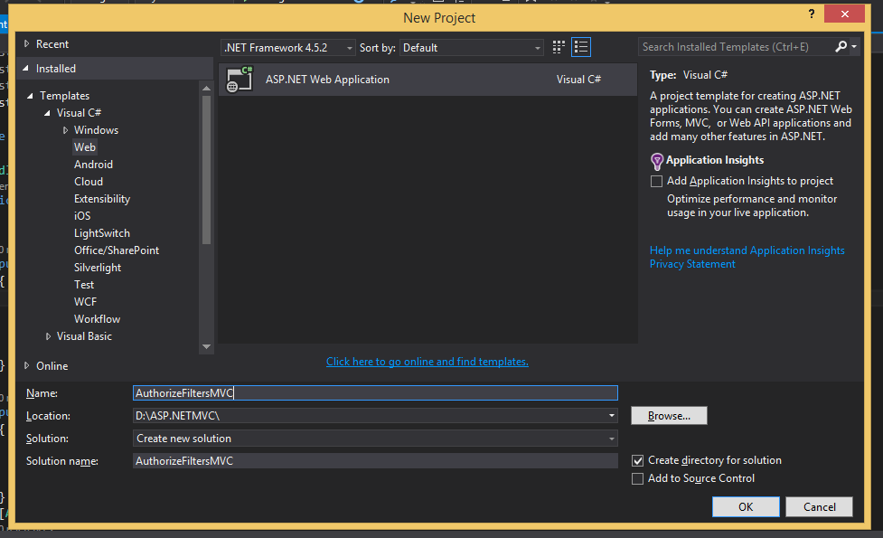Expand the Online section

coord(26,365)
